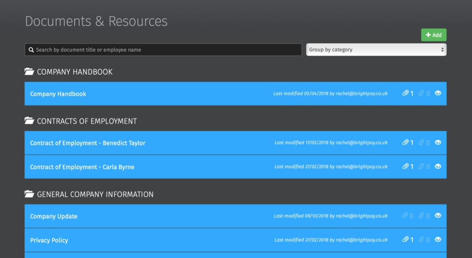The height and width of the screenshot is (258, 472).
Task: Open the Company Update document
Action: point(54,216)
